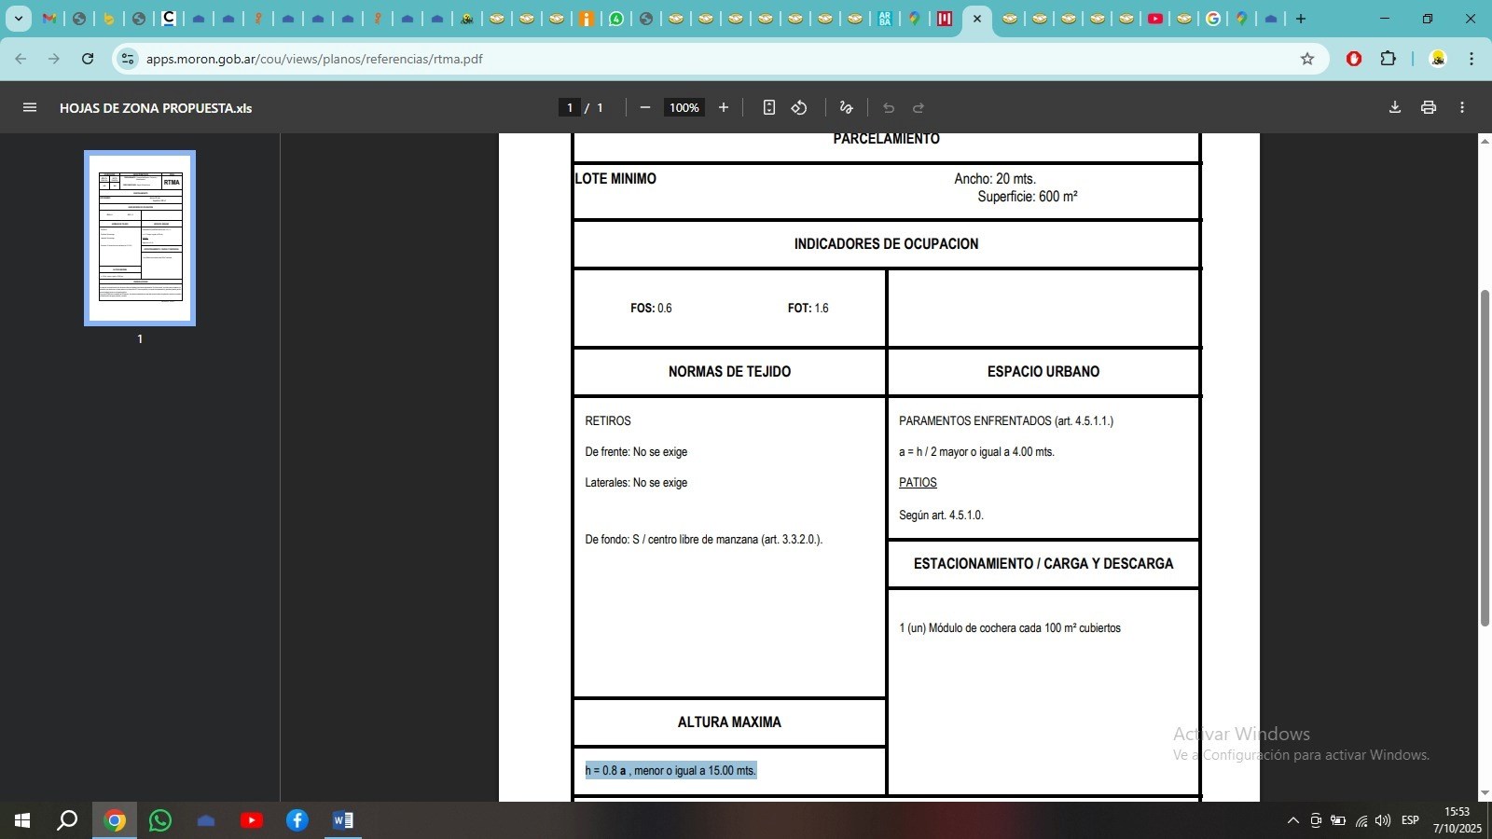Select the page 1 thumbnail

140,238
